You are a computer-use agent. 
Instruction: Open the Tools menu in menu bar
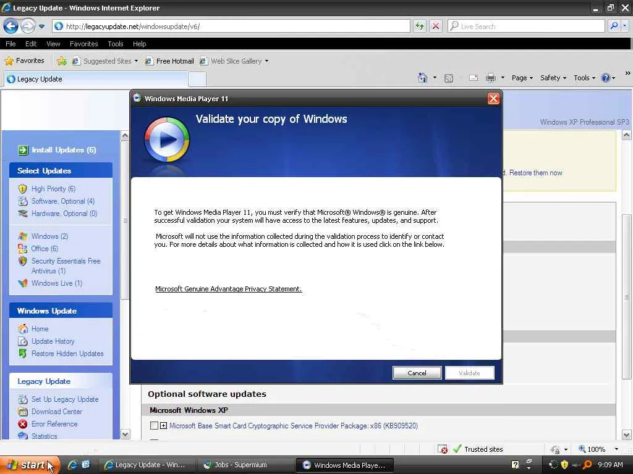pyautogui.click(x=116, y=44)
